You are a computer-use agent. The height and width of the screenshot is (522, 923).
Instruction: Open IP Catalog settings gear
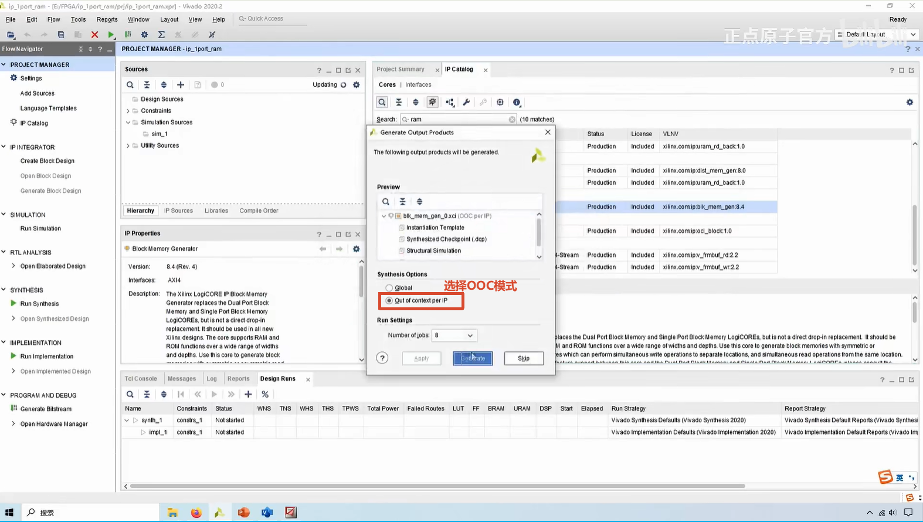[x=910, y=102]
